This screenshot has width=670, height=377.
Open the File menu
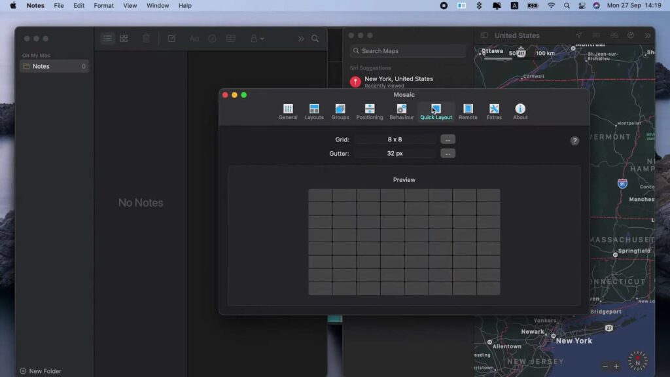[58, 5]
